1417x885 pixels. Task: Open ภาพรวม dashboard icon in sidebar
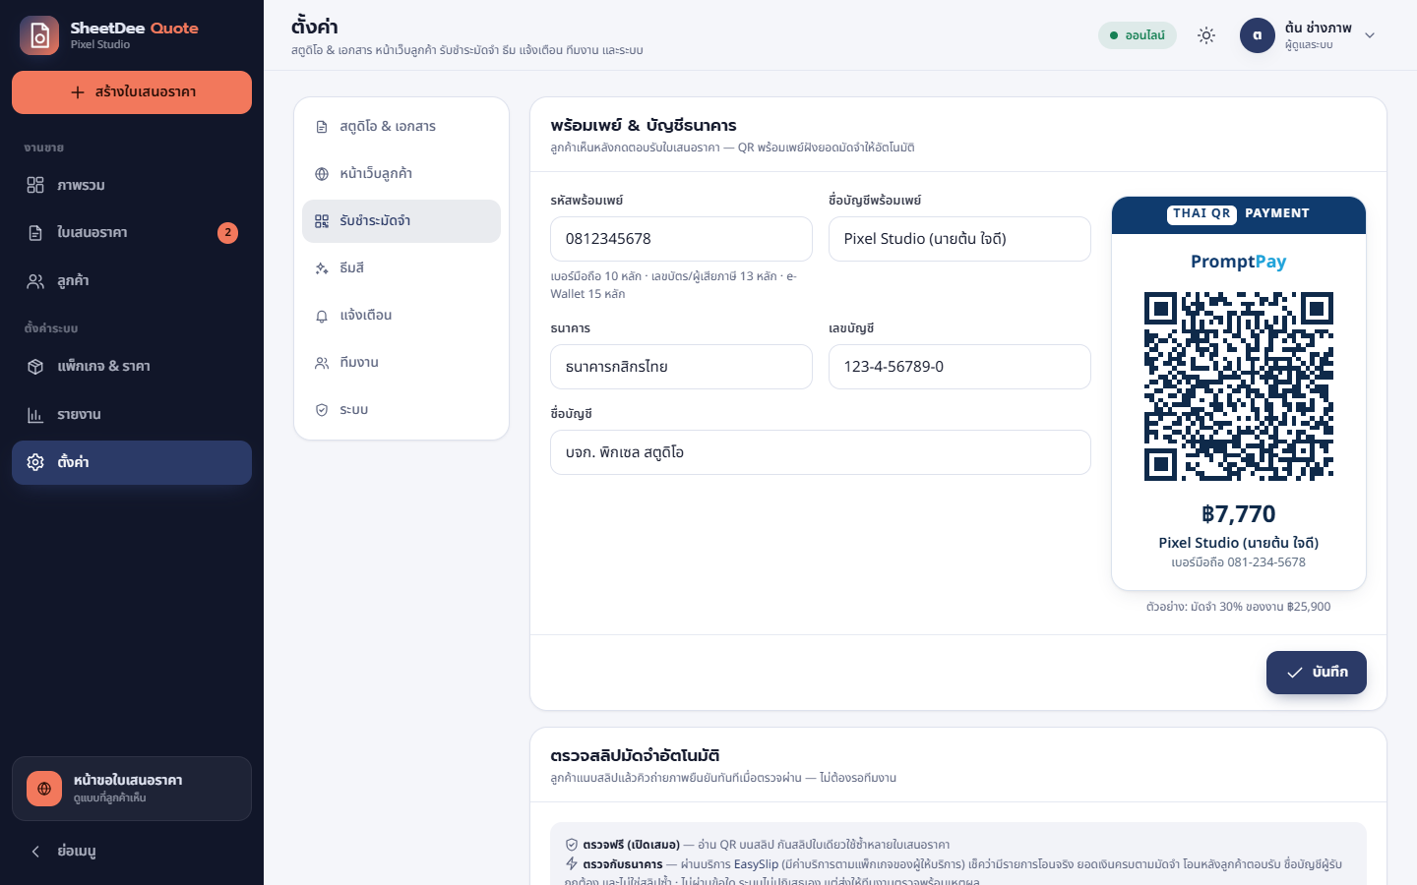pos(35,185)
